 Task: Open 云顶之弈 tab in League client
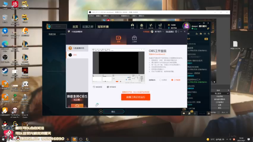point(88,27)
